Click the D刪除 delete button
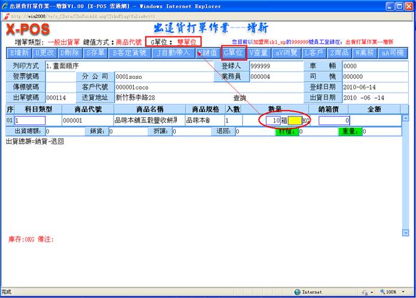 click(69, 53)
